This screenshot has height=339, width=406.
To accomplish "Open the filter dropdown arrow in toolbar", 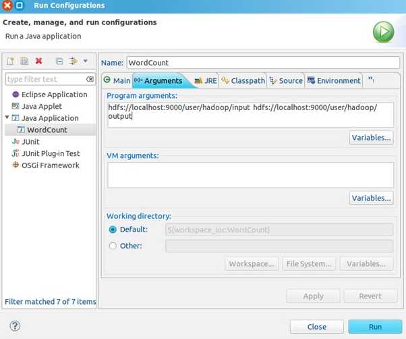I will coord(86,61).
